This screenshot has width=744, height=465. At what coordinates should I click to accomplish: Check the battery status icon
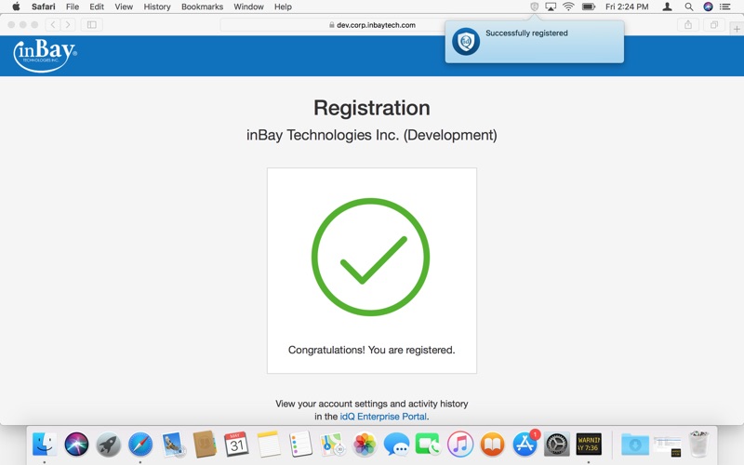tap(589, 7)
